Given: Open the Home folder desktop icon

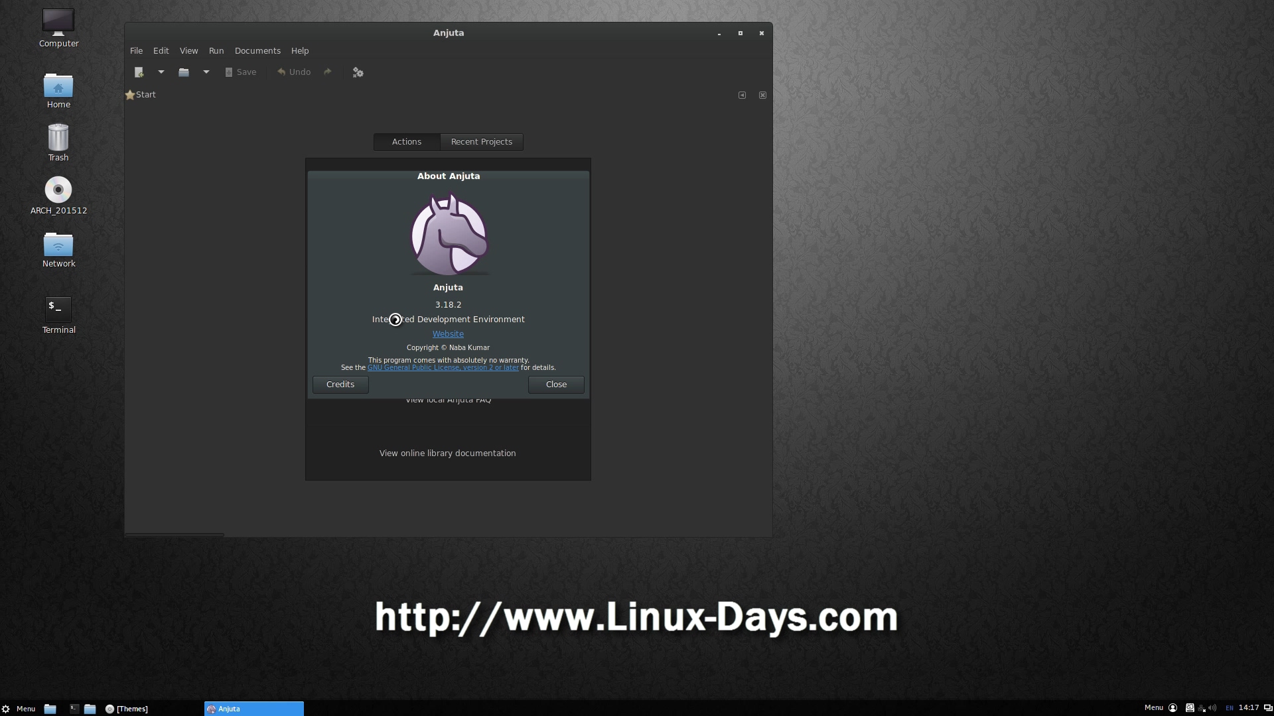Looking at the screenshot, I should [58, 91].
